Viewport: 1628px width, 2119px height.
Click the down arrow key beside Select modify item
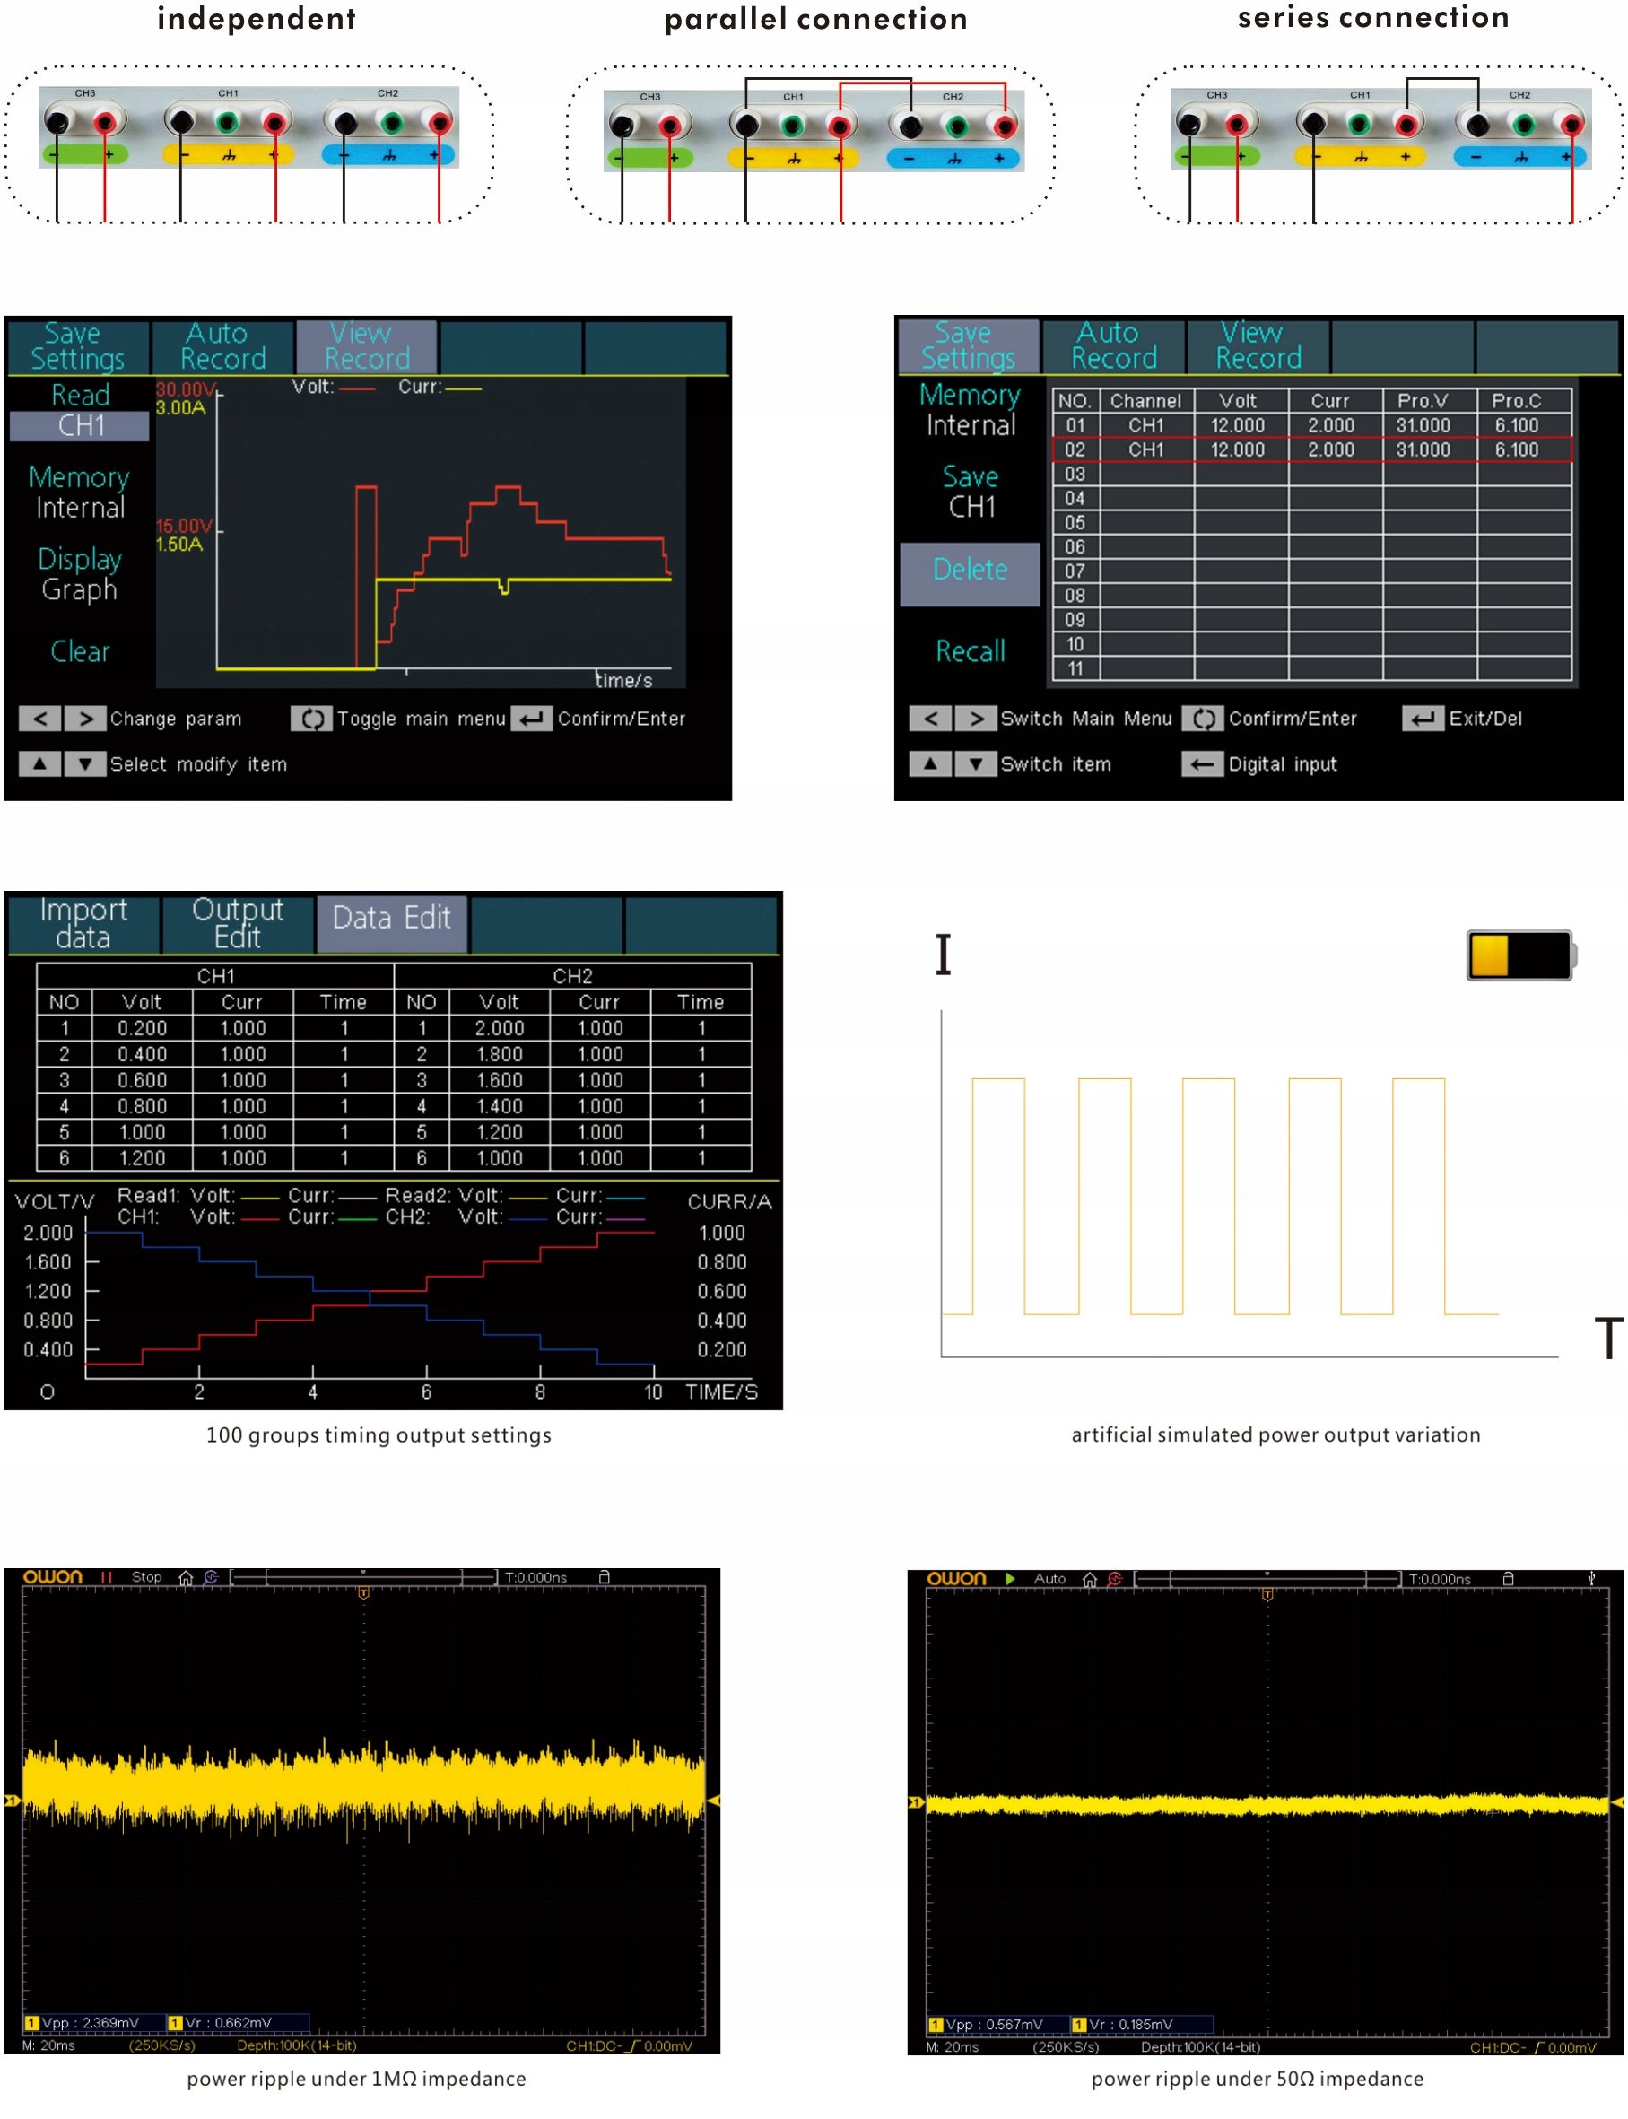(85, 763)
